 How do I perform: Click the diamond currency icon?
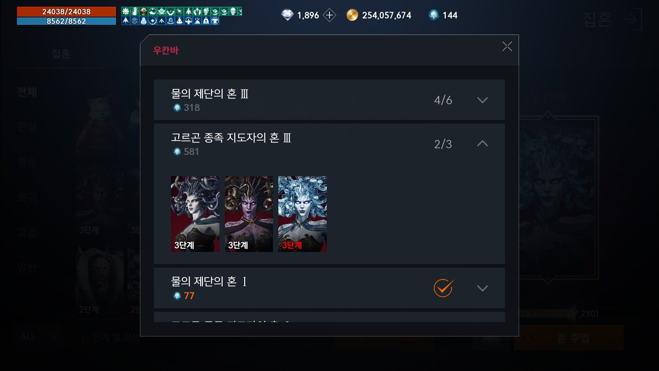click(x=287, y=15)
